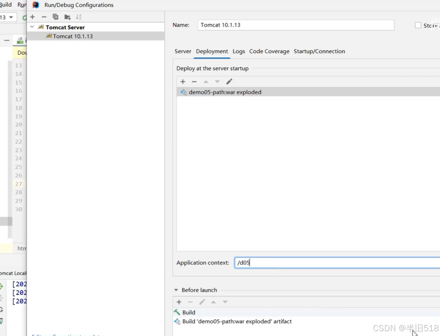The height and width of the screenshot is (336, 440).
Task: Collapse the Tomcat Server tree node
Action: pos(32,27)
